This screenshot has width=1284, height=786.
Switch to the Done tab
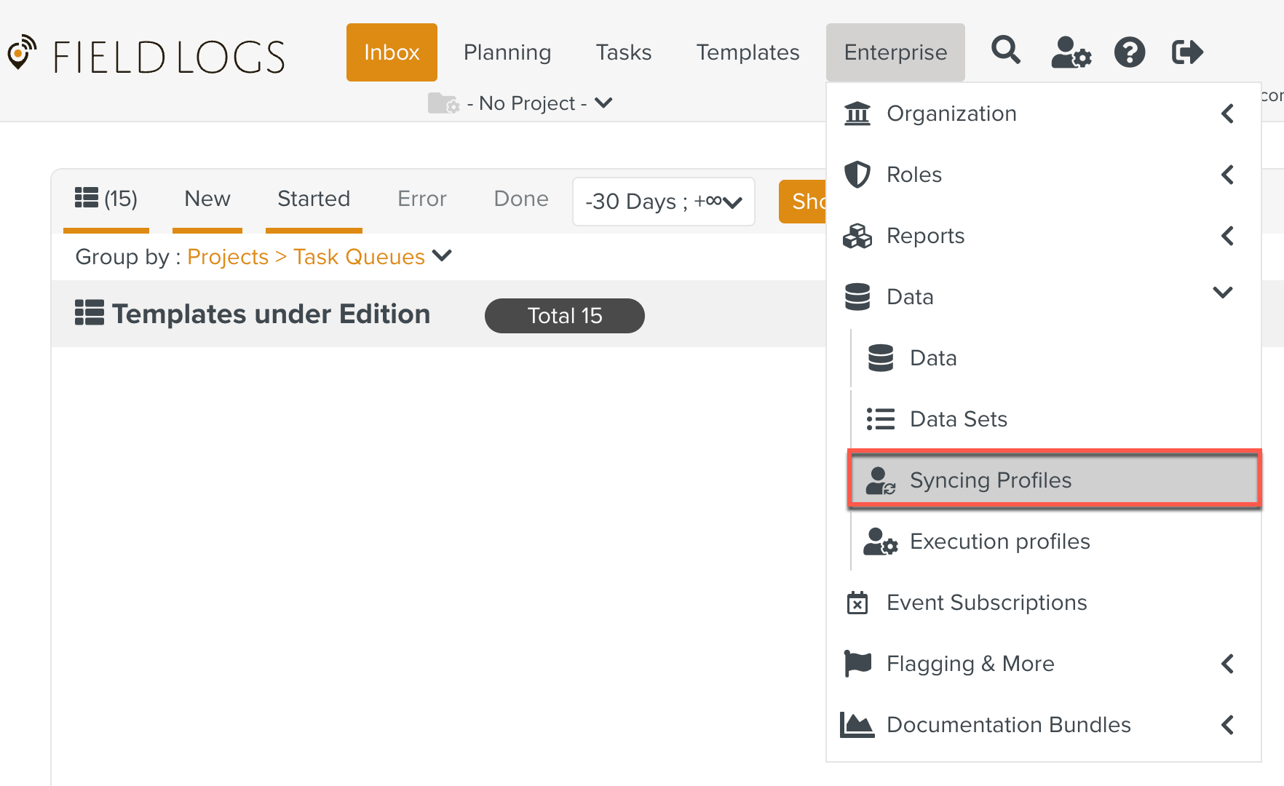point(520,198)
